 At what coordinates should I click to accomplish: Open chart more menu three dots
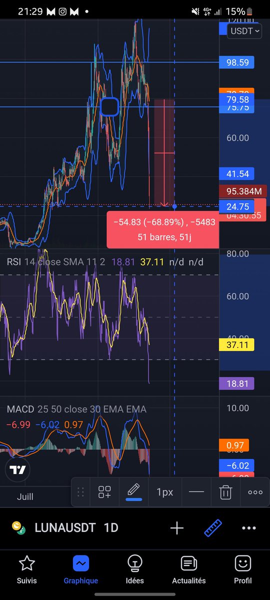[249, 528]
